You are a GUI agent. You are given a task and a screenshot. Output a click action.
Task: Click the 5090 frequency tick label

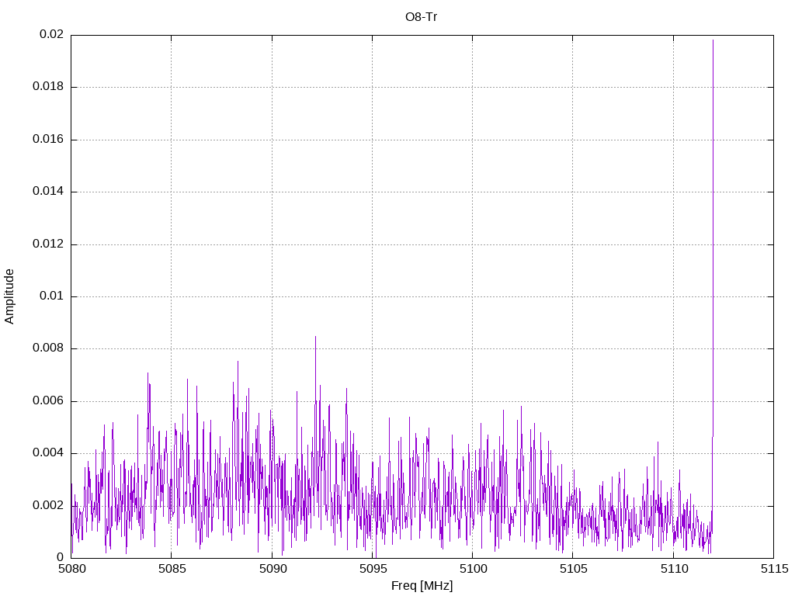click(x=272, y=569)
